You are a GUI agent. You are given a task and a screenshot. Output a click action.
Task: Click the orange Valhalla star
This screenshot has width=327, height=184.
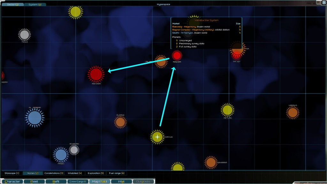pyautogui.click(x=161, y=62)
